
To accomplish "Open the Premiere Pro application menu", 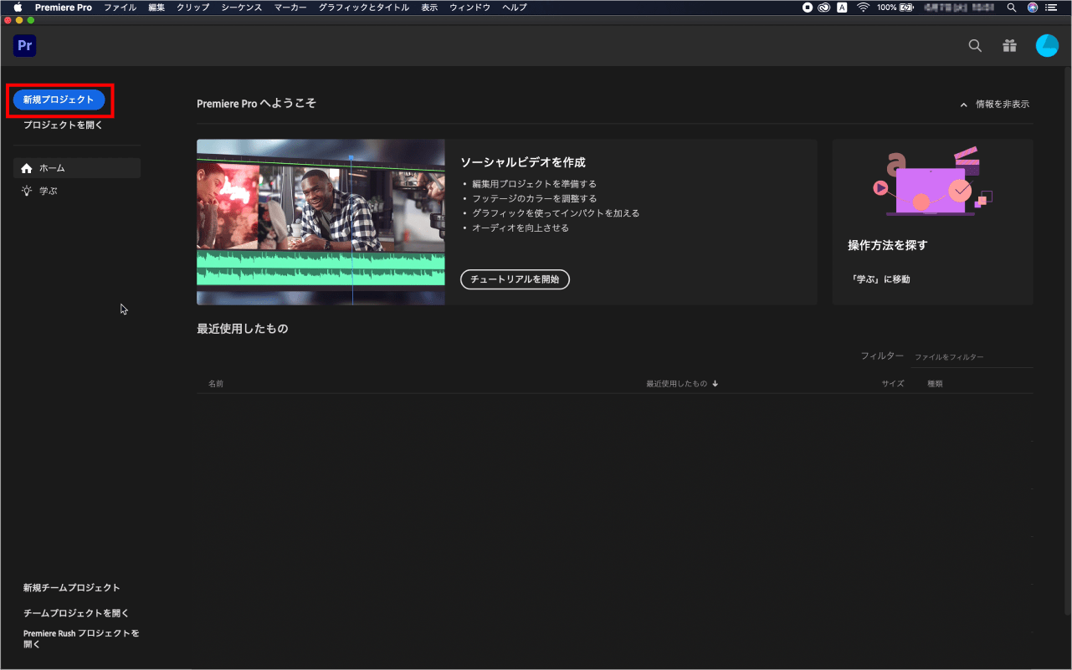I will click(64, 8).
